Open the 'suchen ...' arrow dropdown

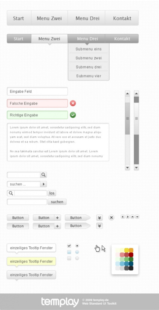pos(43,184)
